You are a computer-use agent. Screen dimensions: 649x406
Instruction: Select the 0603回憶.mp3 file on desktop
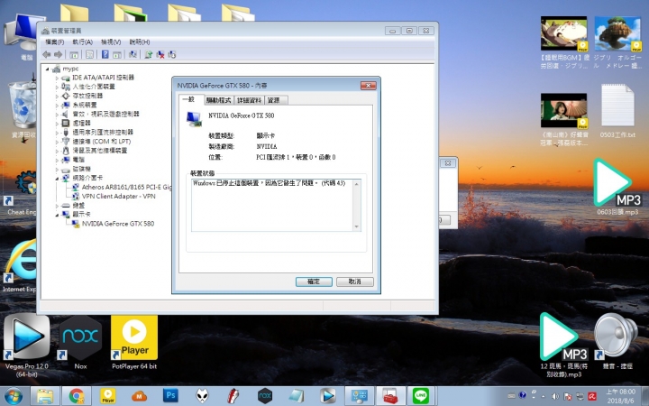click(617, 187)
